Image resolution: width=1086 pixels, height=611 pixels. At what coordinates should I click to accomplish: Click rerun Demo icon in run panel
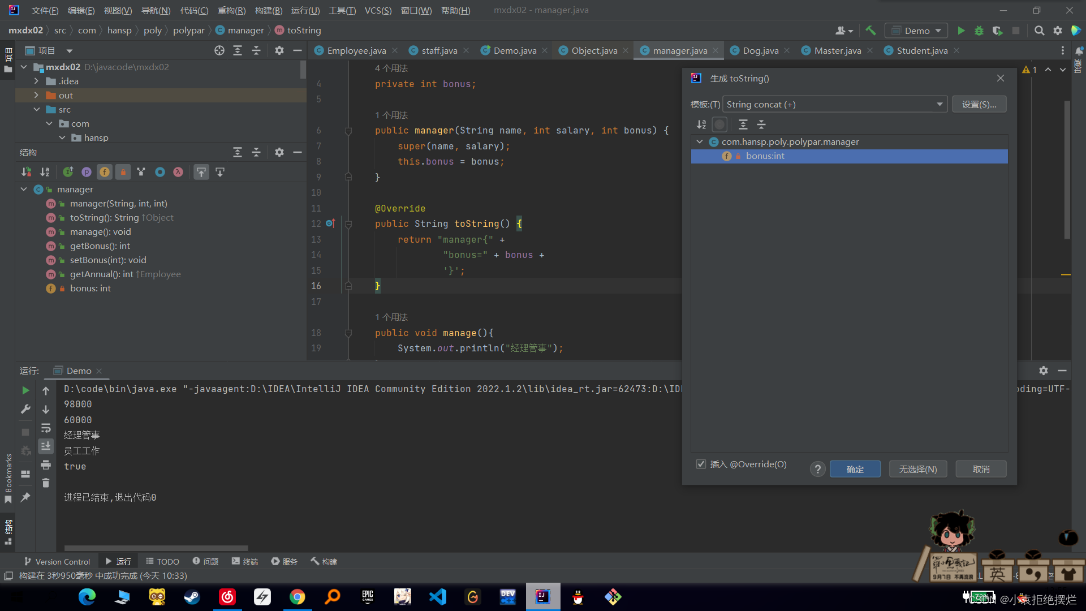(x=25, y=390)
